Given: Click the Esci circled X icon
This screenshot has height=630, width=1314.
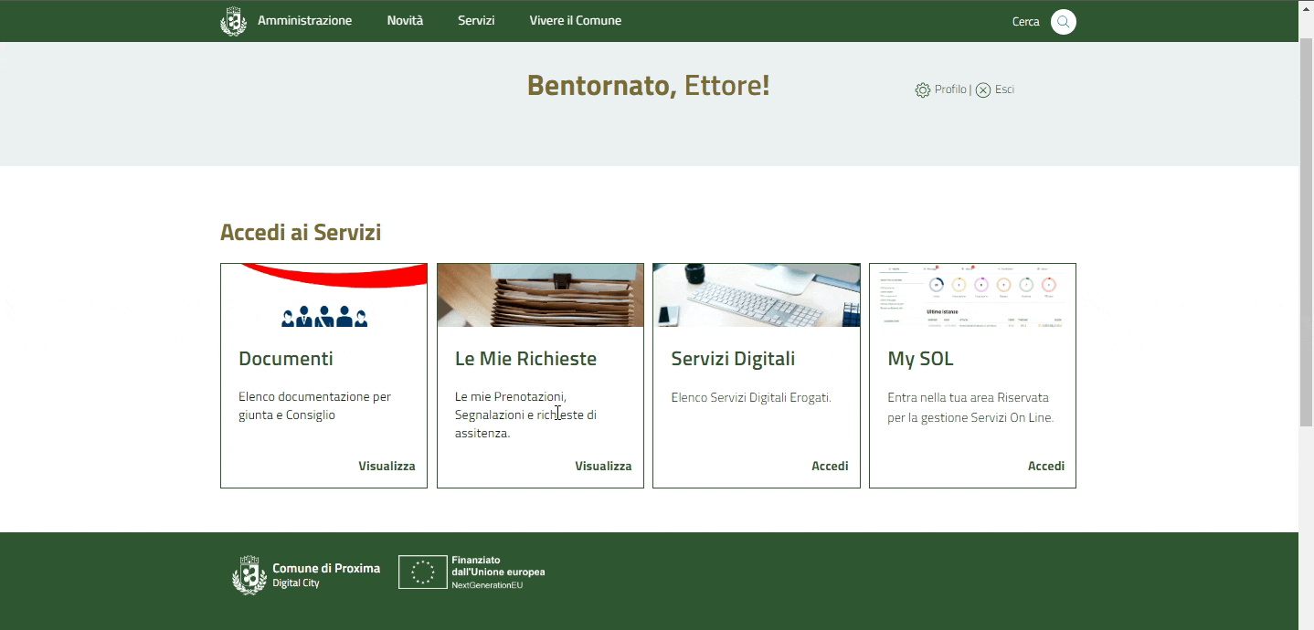Looking at the screenshot, I should pyautogui.click(x=983, y=90).
